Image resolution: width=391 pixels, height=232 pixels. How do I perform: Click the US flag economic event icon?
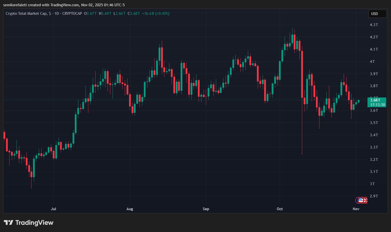click(361, 200)
